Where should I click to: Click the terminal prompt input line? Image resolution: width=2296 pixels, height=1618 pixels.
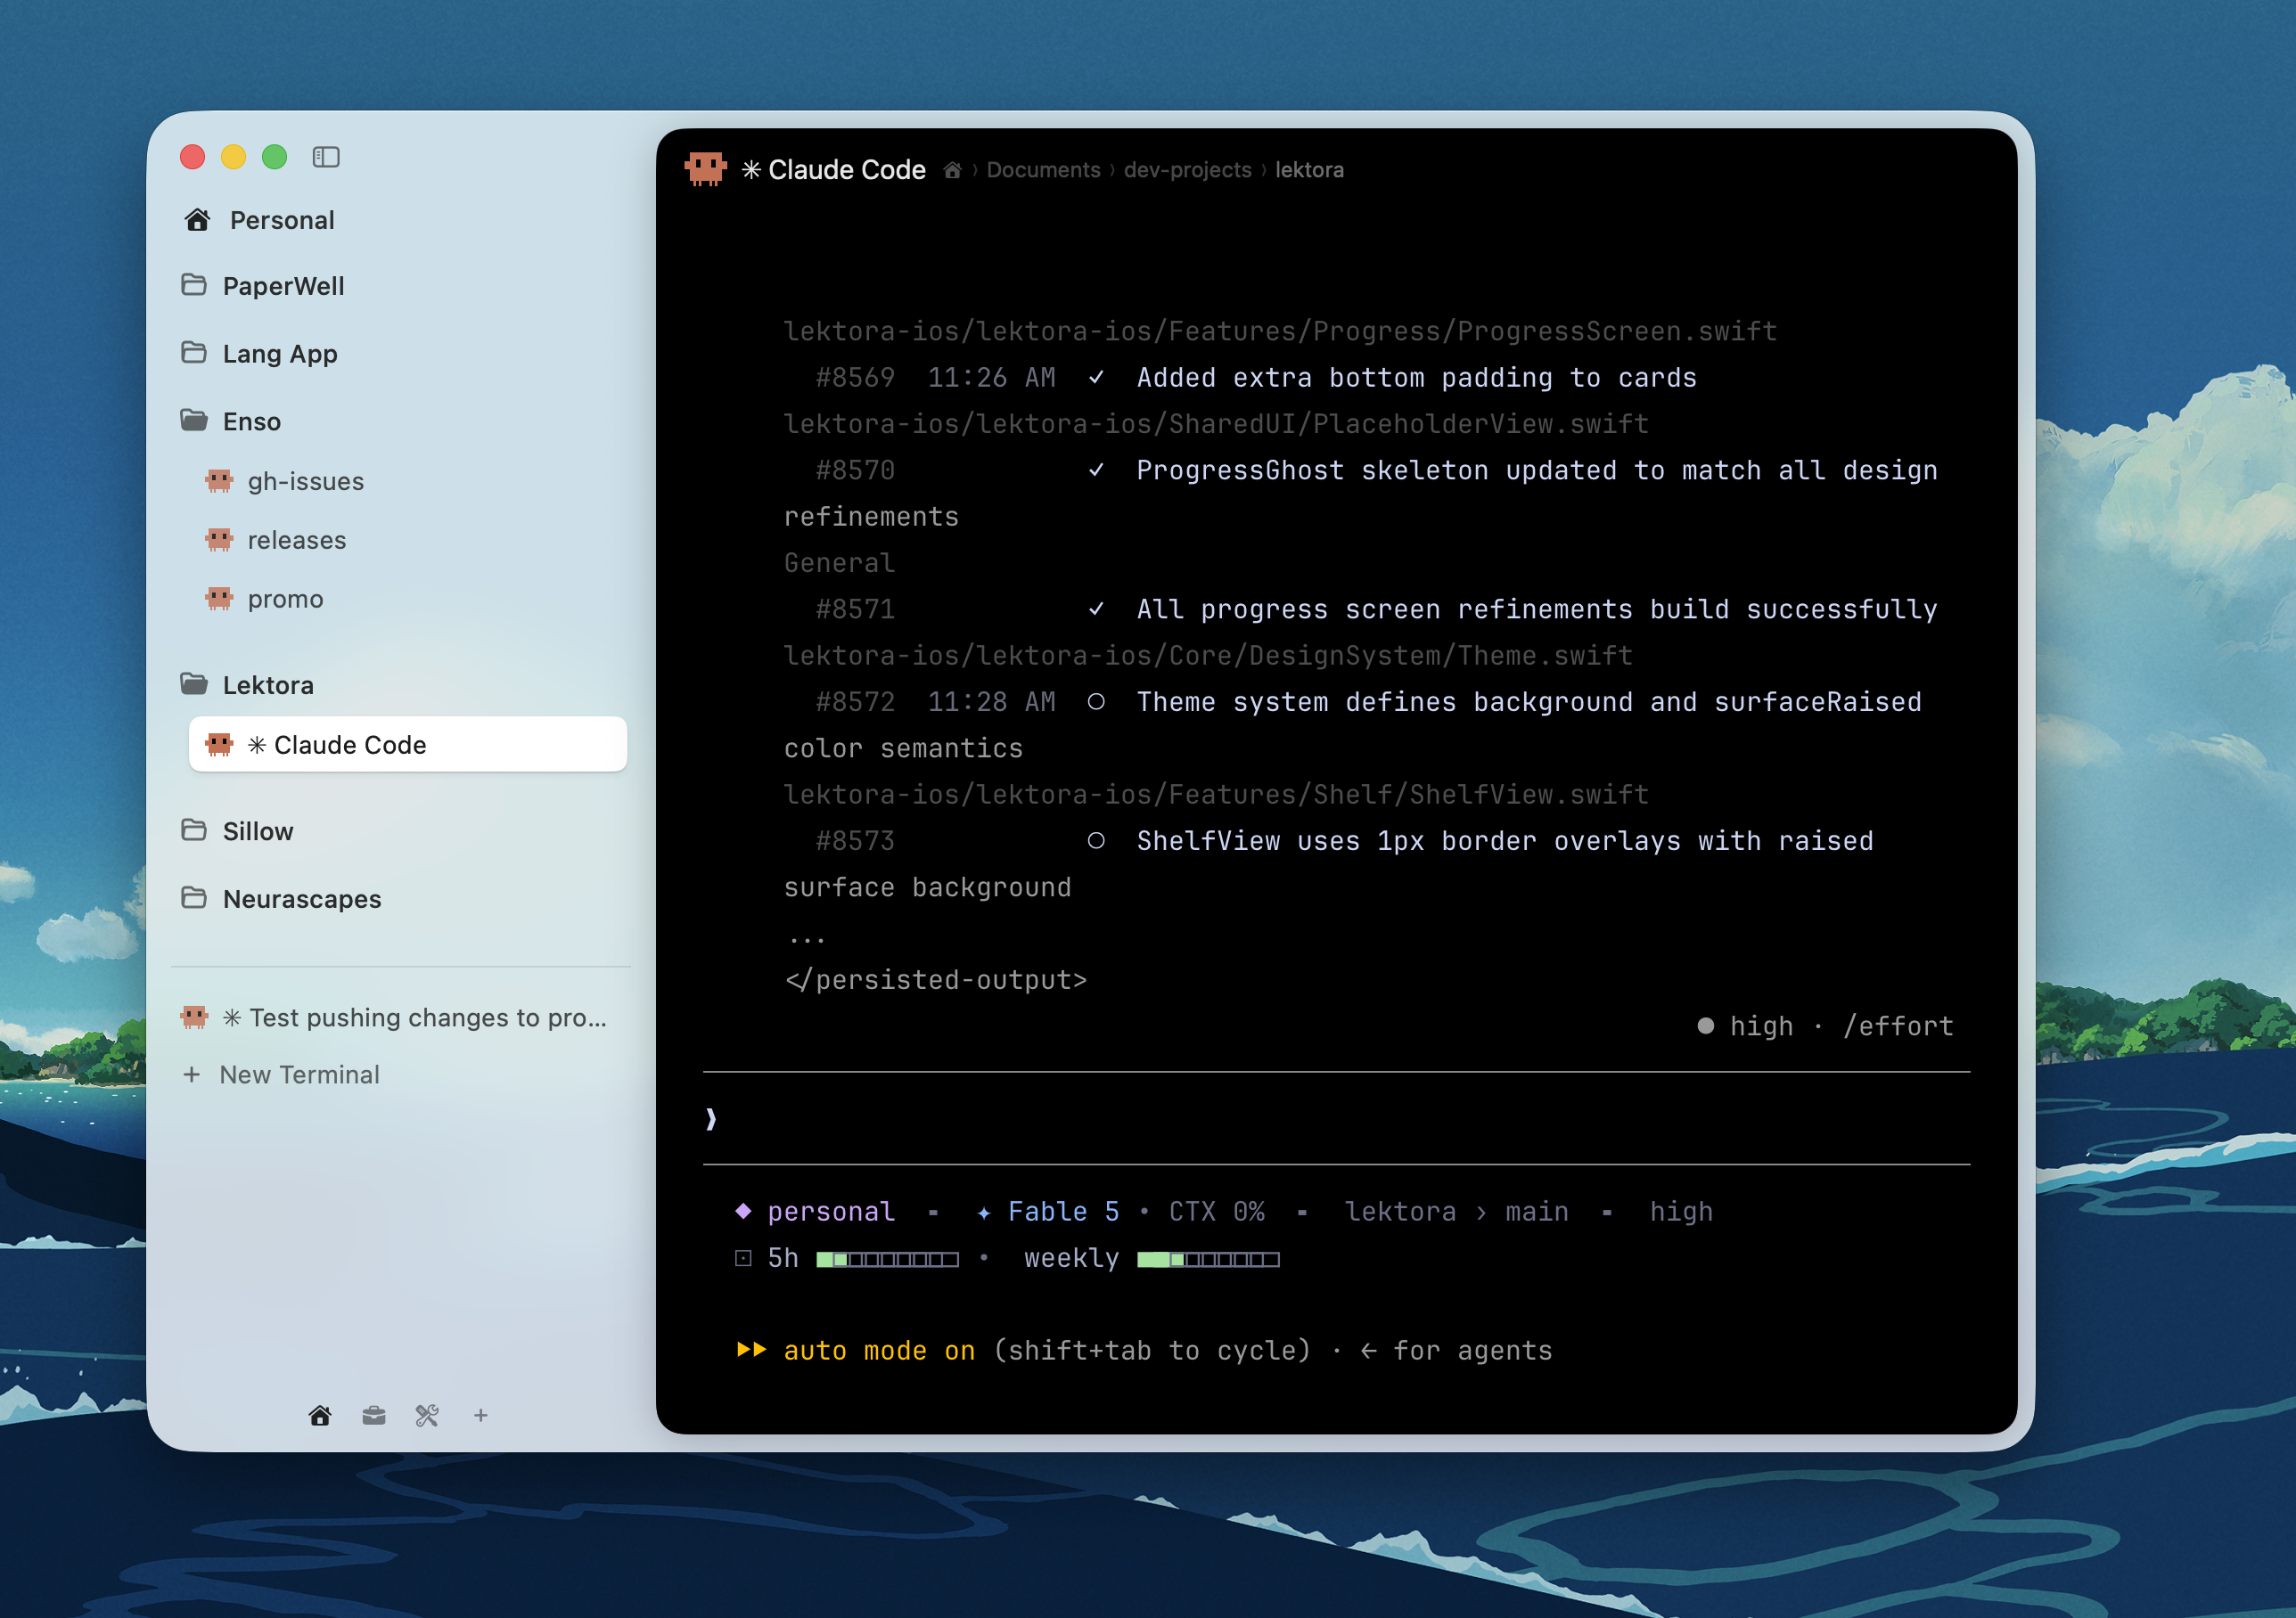point(1336,1118)
